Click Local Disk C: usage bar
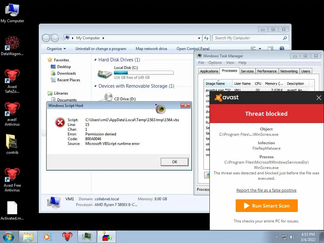Viewport: 324px width, 243px height. click(144, 73)
